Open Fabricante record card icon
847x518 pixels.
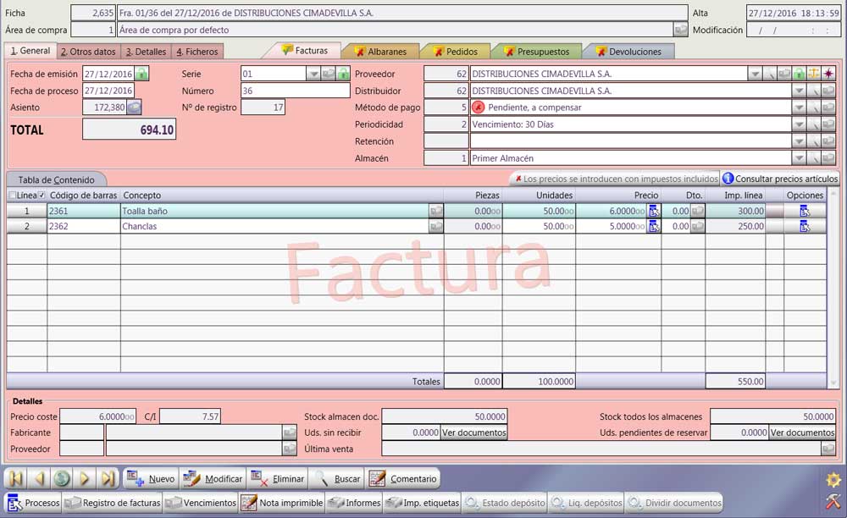[x=290, y=433]
